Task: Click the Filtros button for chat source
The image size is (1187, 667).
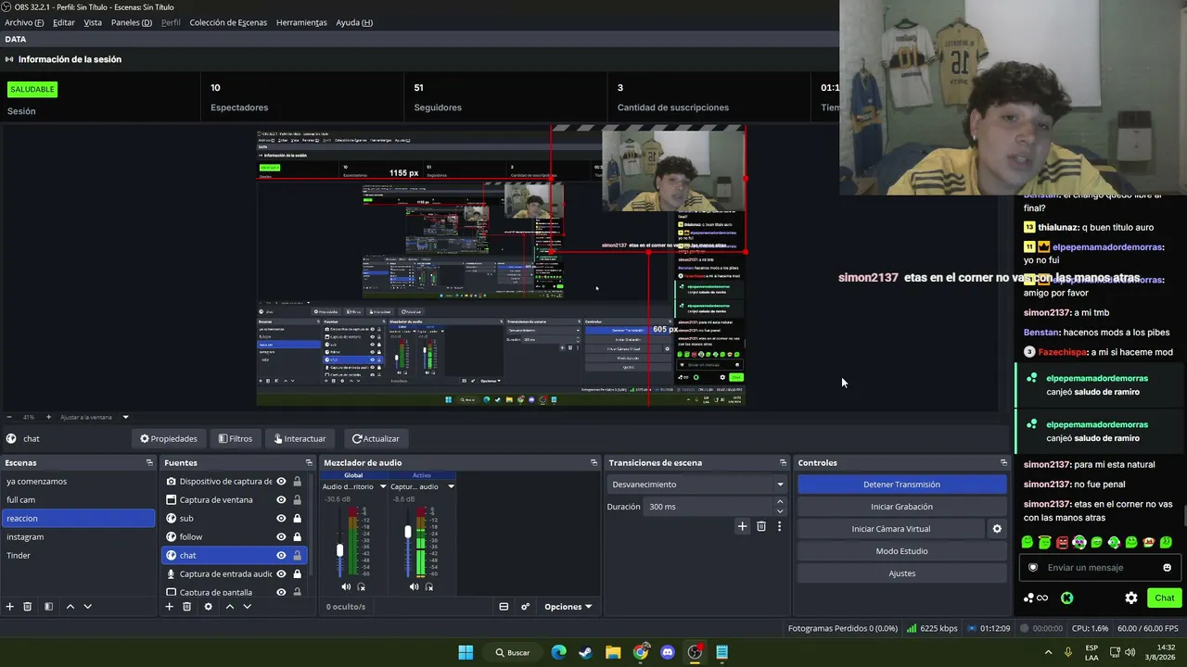Action: 236,439
